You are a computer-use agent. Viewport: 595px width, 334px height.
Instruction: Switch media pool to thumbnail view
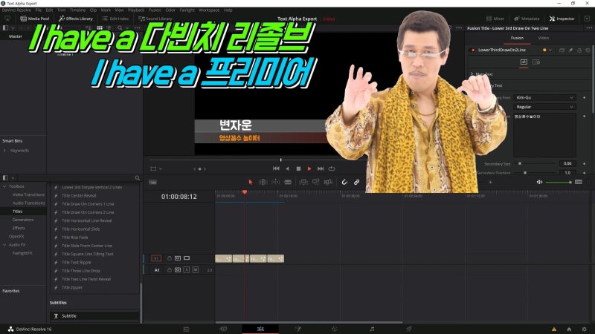tap(100, 28)
